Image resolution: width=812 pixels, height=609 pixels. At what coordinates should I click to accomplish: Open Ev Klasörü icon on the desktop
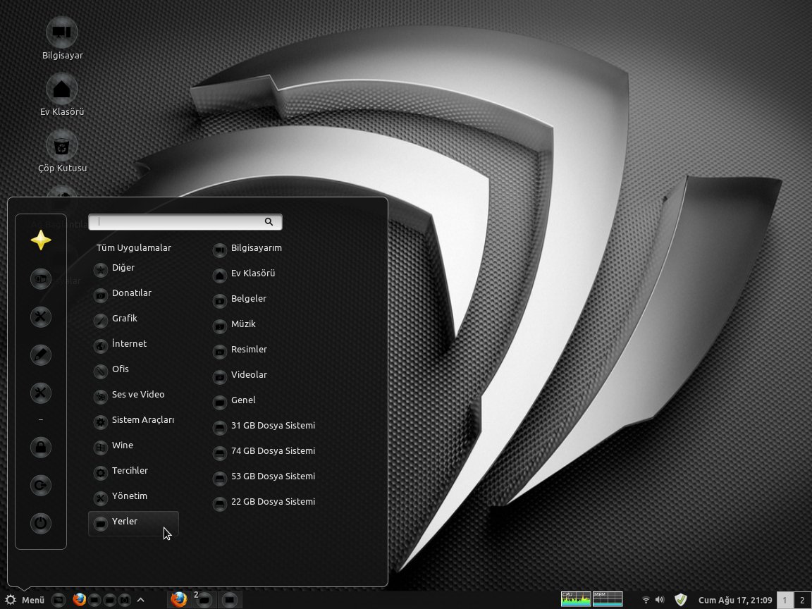coord(62,95)
